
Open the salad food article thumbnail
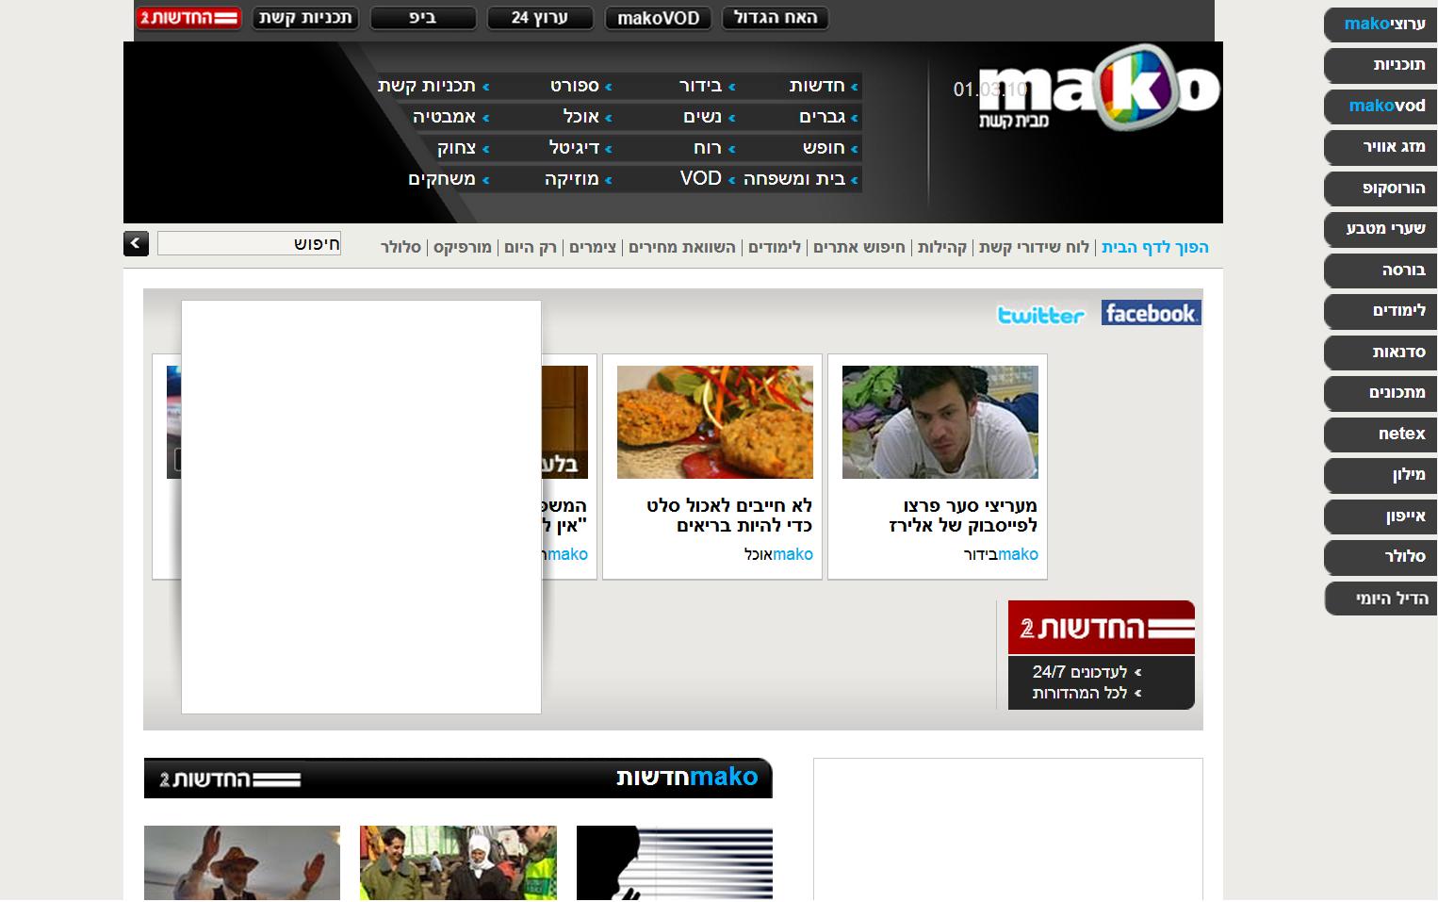pos(714,422)
